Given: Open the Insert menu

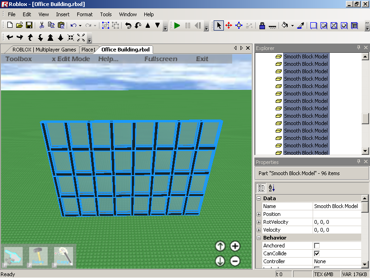Looking at the screenshot, I should point(62,14).
